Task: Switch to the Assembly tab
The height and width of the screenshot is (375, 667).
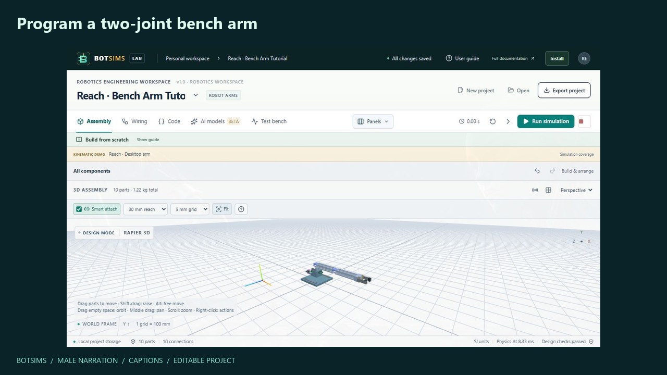Action: 94,121
